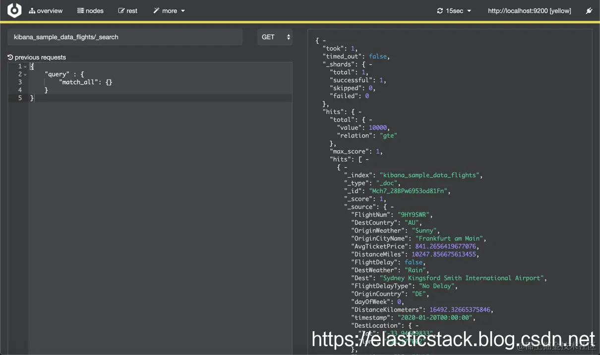The width and height of the screenshot is (600, 355).
Task: Click the "FlightNum": "9HY9SWR" line
Action: click(x=392, y=215)
